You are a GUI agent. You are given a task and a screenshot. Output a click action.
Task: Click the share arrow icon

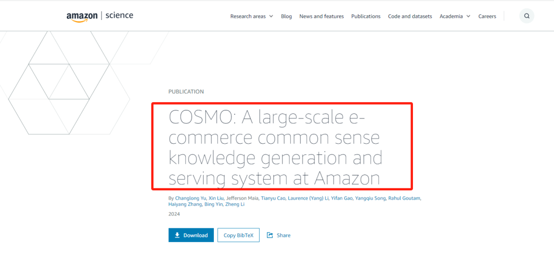[270, 235]
